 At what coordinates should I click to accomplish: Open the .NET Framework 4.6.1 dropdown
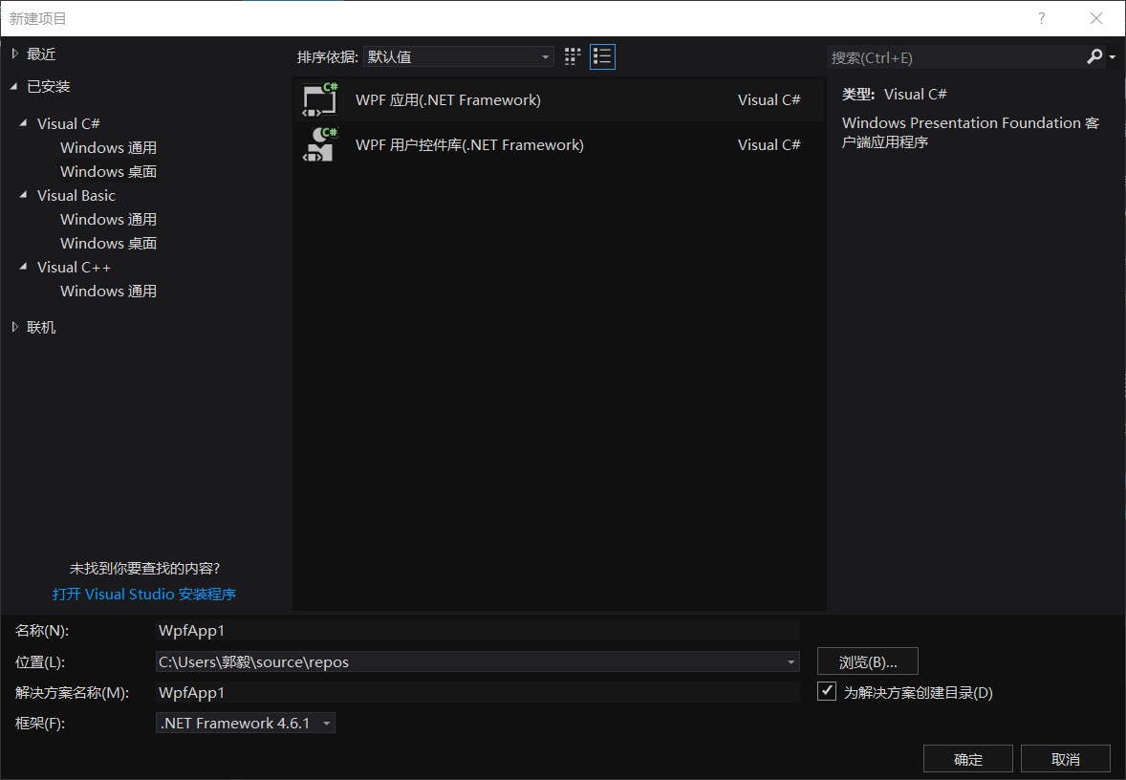[246, 723]
